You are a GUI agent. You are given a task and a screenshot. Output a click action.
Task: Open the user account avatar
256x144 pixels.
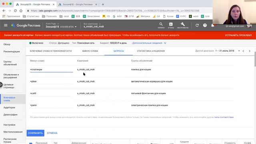pos(249,26)
